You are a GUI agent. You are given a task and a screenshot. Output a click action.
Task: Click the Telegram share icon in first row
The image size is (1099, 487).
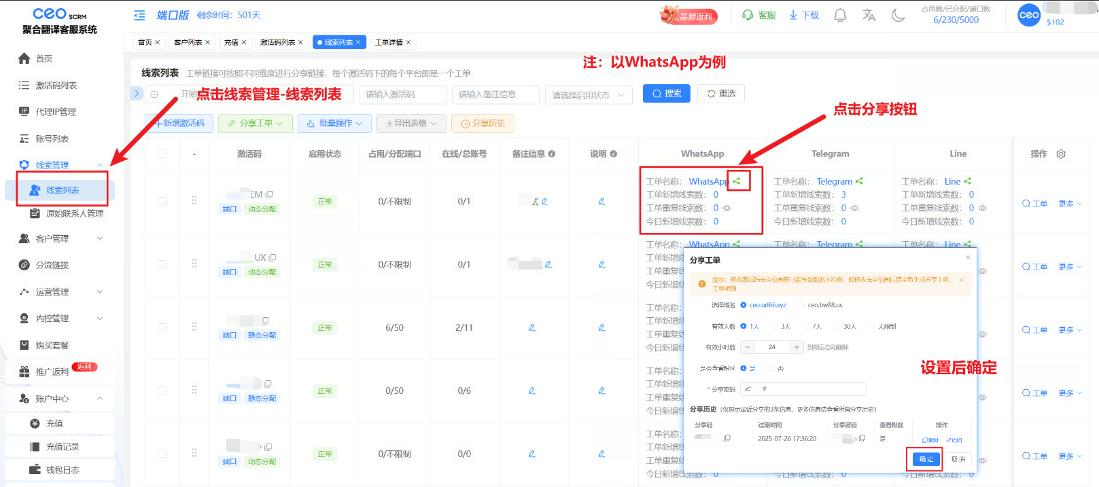pos(859,181)
